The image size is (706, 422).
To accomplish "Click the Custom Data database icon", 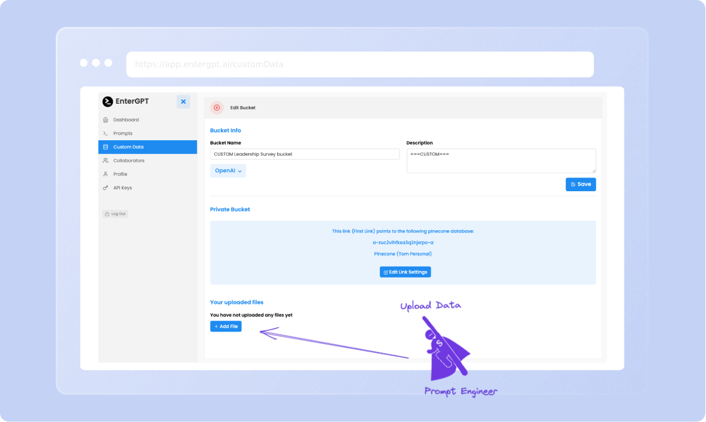I will (x=106, y=147).
